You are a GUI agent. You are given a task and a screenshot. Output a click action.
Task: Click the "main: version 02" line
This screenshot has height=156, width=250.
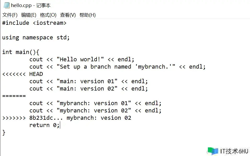pyautogui.click(x=89, y=89)
